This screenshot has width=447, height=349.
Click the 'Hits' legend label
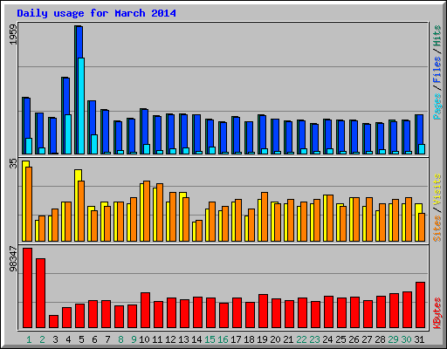pyautogui.click(x=437, y=36)
